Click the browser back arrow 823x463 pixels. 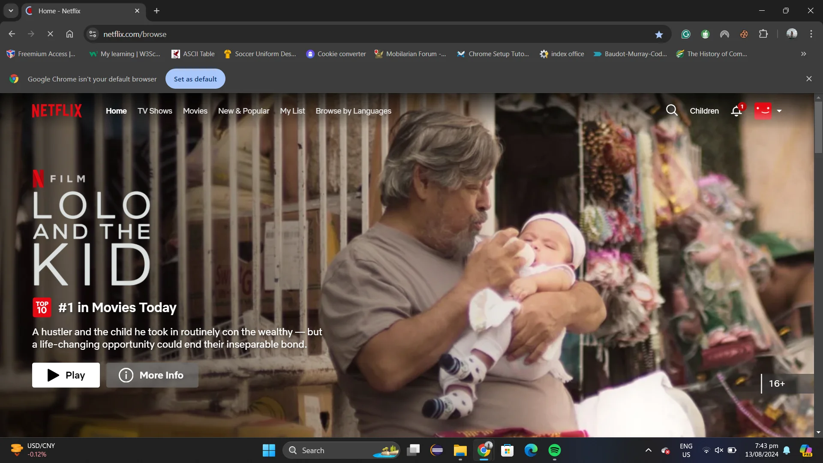click(12, 34)
